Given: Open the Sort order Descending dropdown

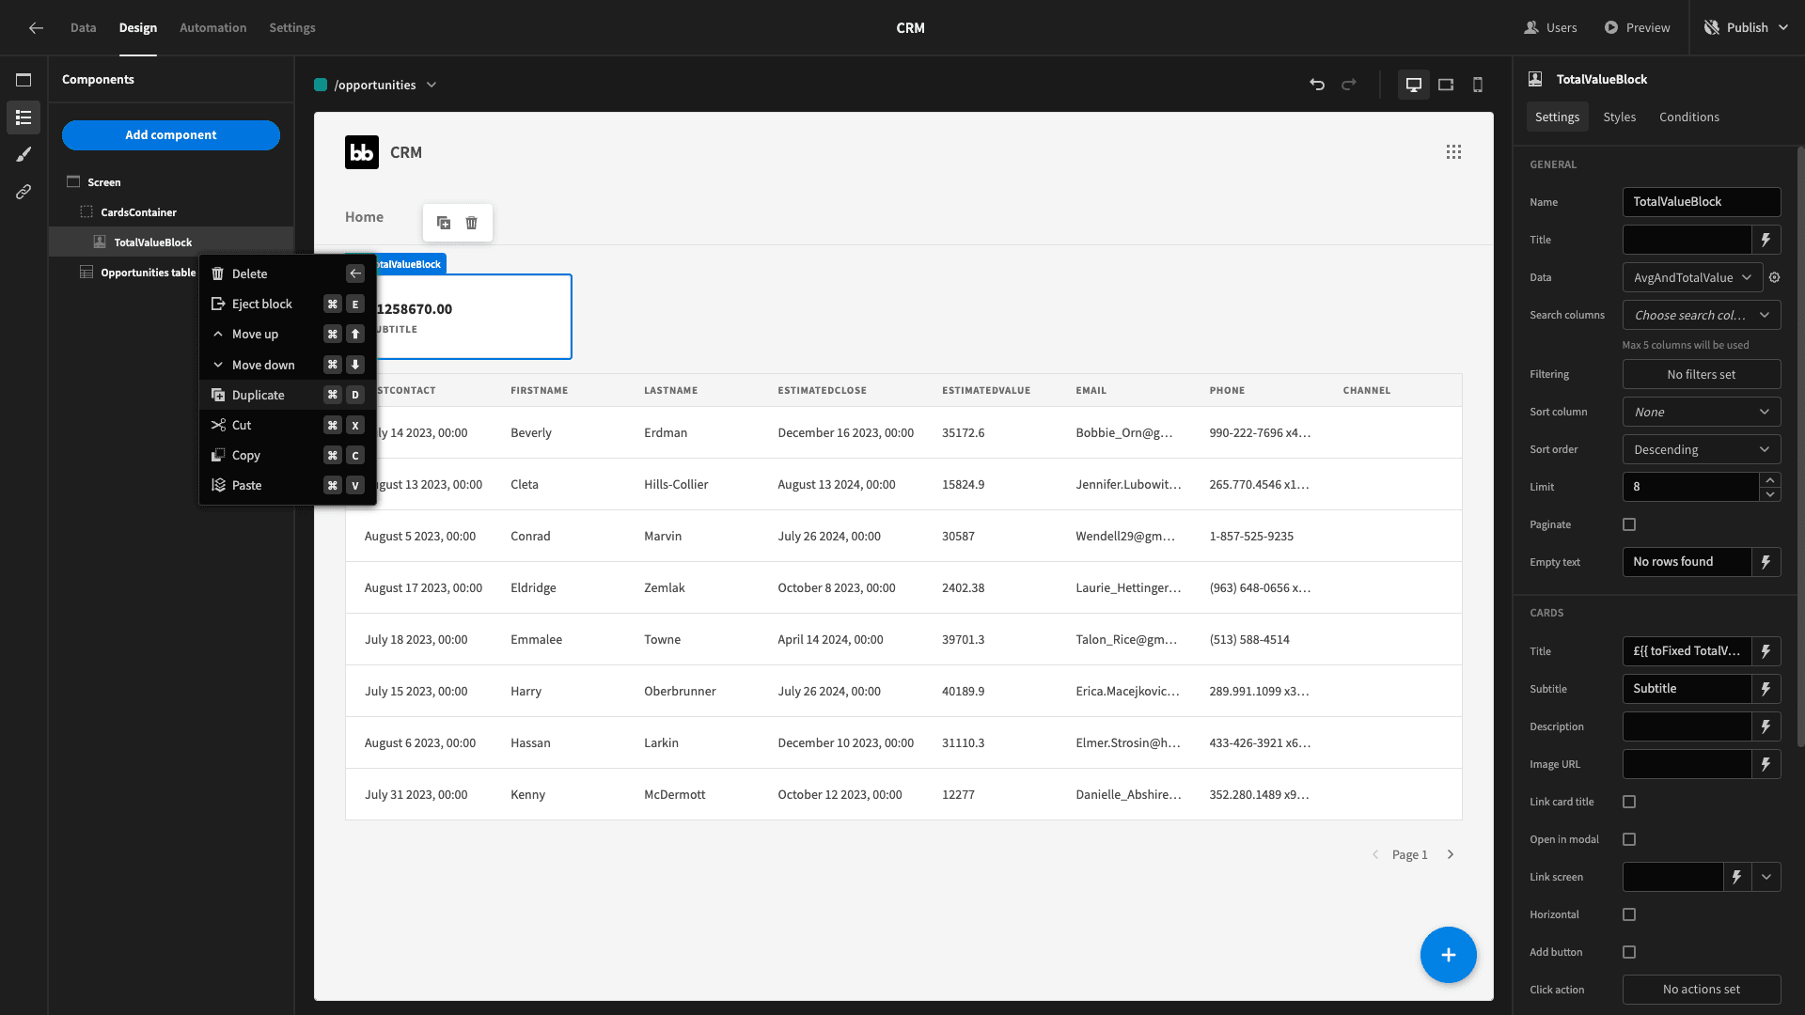Looking at the screenshot, I should coord(1702,449).
